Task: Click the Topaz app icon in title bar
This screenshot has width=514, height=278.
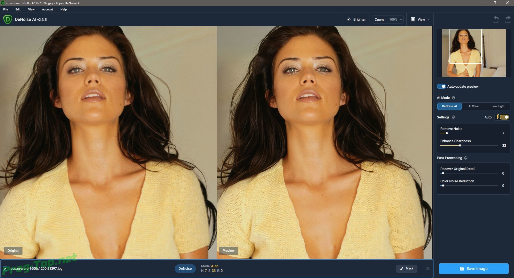Action: pos(3,3)
